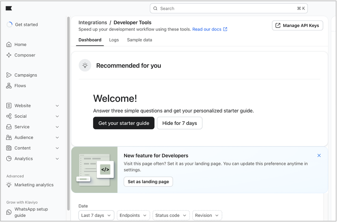Screen dimensions: 337x222
Task: Click the Audience people icon
Action: (x=9, y=137)
